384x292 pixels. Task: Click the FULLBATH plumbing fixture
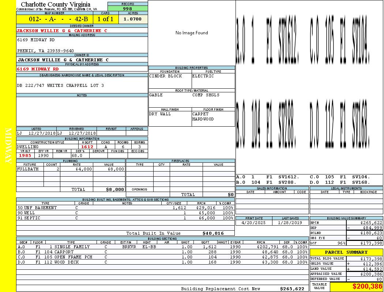[28, 169]
